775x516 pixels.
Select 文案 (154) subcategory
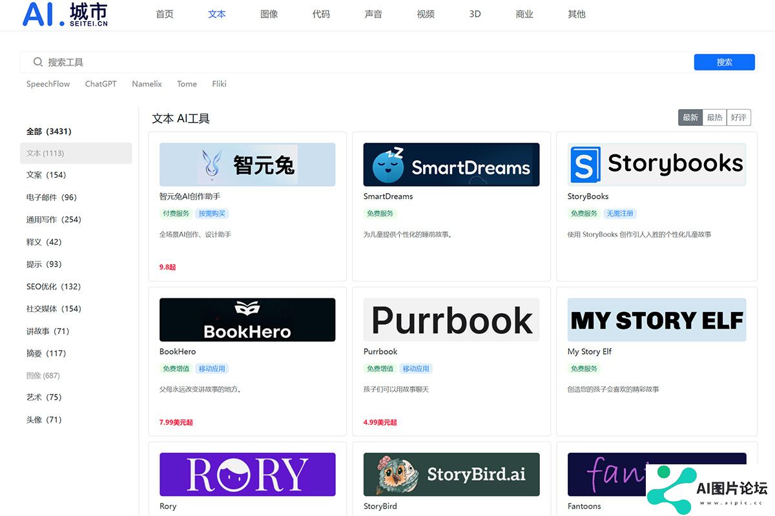click(46, 175)
